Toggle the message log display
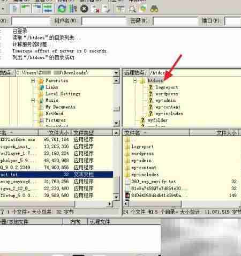The width and height of the screenshot is (241, 256). [x=14, y=9]
